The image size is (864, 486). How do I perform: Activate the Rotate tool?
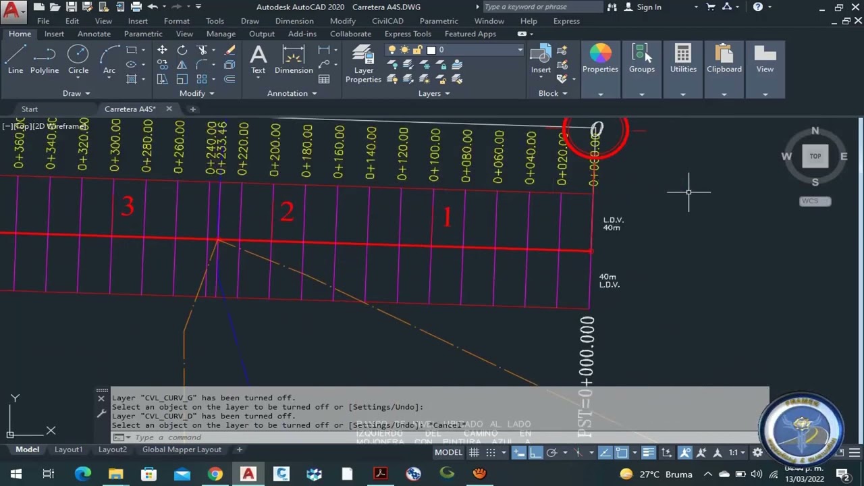182,50
